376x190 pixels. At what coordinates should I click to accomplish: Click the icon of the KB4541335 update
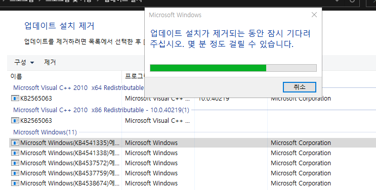[15, 143]
